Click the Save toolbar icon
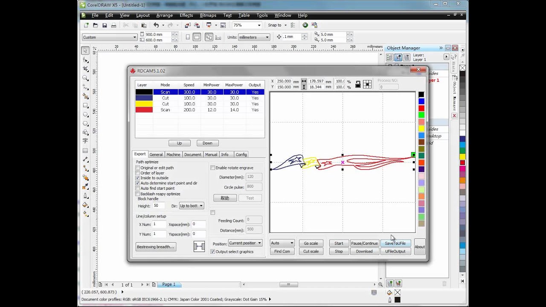546x307 pixels. 105,25
